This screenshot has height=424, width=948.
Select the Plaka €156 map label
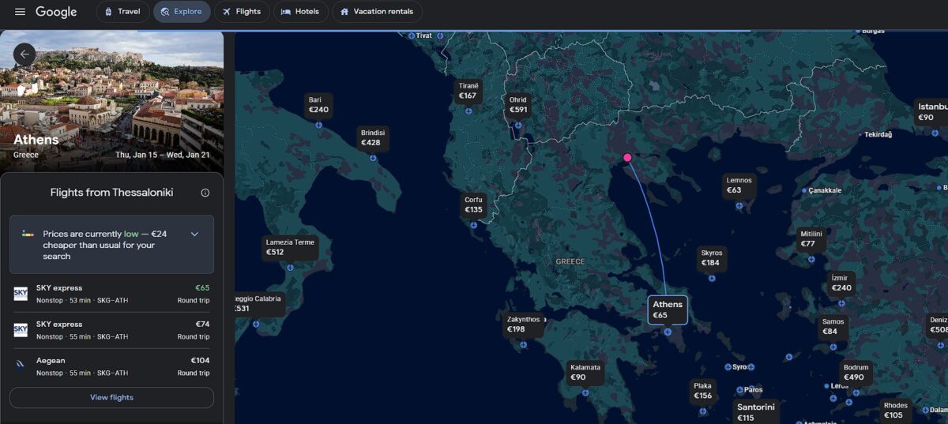click(702, 391)
